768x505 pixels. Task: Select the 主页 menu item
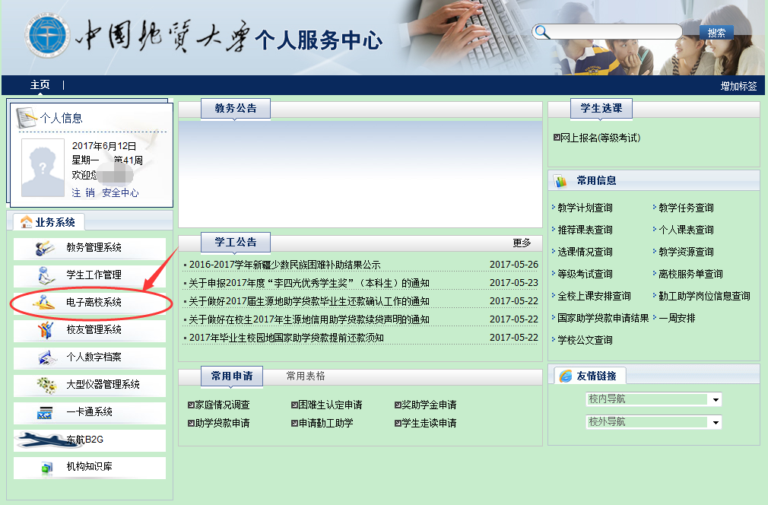(x=39, y=84)
